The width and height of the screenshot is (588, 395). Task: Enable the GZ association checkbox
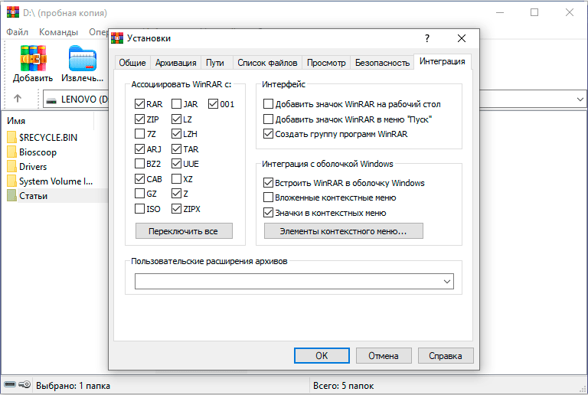139,194
